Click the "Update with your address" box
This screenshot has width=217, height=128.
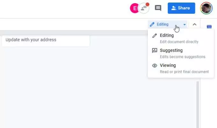click(x=46, y=40)
